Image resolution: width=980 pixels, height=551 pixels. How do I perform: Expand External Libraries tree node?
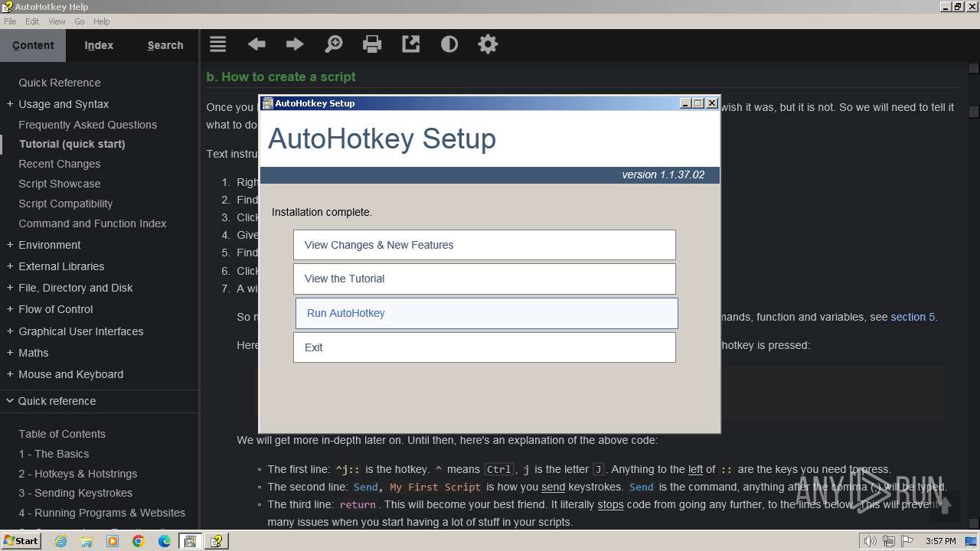(x=10, y=266)
